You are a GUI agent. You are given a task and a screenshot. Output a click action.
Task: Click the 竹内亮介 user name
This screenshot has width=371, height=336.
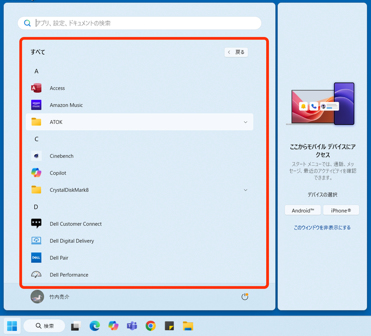[59, 297]
